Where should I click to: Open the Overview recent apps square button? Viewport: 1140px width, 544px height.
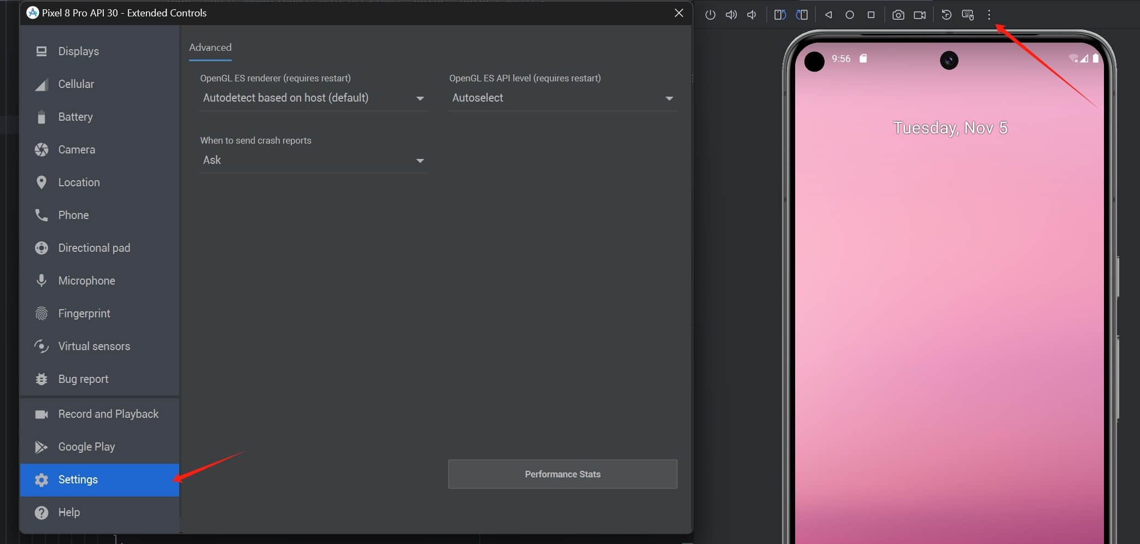(871, 15)
